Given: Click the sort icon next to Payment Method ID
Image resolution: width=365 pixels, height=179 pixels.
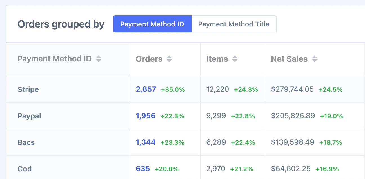Looking at the screenshot, I should point(99,59).
